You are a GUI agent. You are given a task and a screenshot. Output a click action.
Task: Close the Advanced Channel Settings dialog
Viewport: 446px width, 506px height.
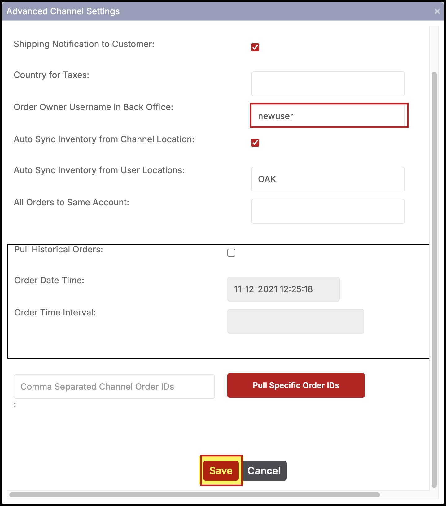(x=437, y=11)
